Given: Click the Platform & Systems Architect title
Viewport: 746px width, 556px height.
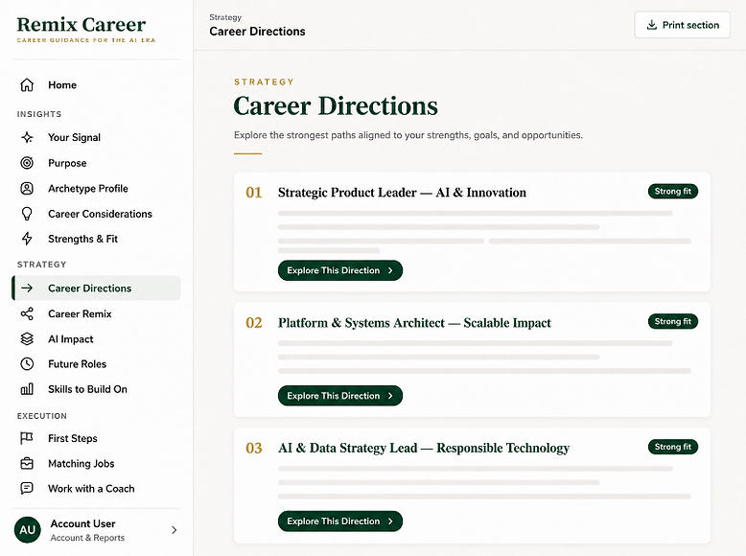Looking at the screenshot, I should (x=414, y=323).
